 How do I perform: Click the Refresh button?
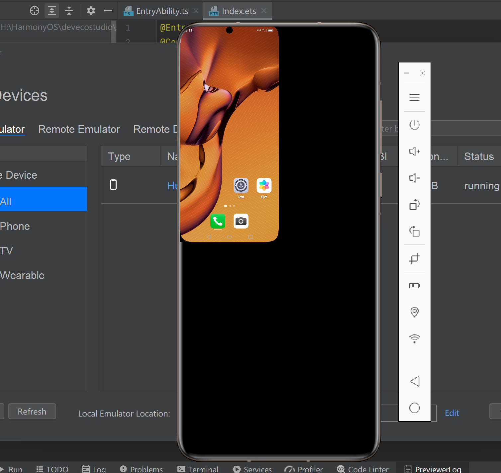click(32, 412)
